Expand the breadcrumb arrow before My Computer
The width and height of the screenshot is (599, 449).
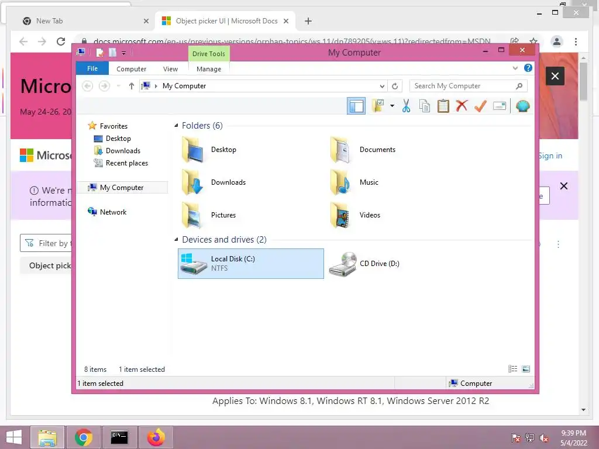[x=156, y=86]
